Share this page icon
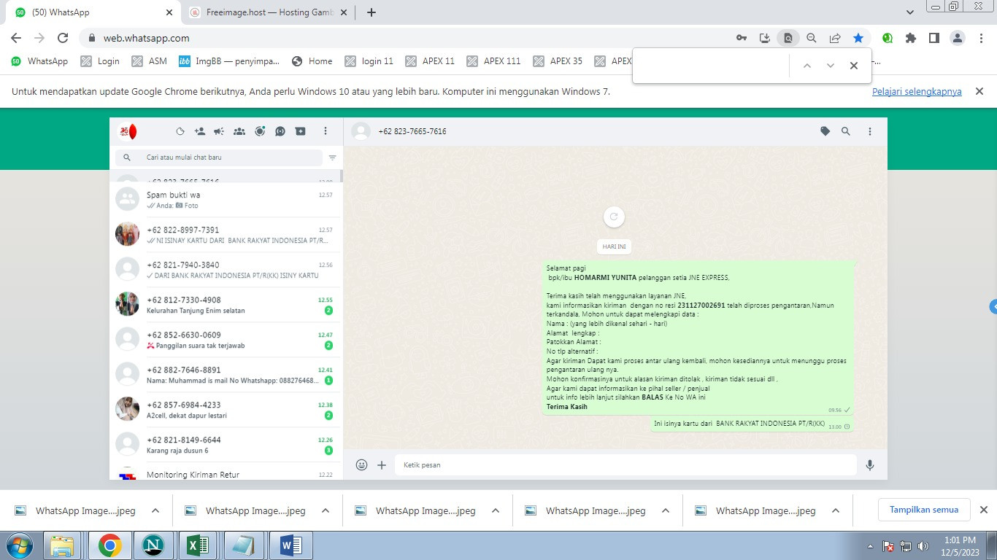 [835, 38]
